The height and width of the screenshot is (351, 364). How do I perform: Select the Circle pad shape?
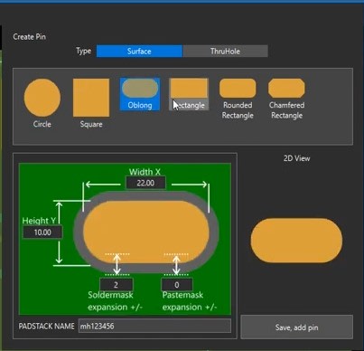42,103
